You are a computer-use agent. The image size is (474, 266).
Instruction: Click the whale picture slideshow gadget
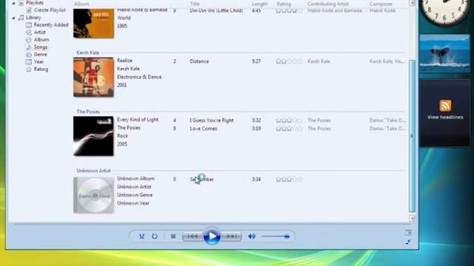pyautogui.click(x=444, y=53)
